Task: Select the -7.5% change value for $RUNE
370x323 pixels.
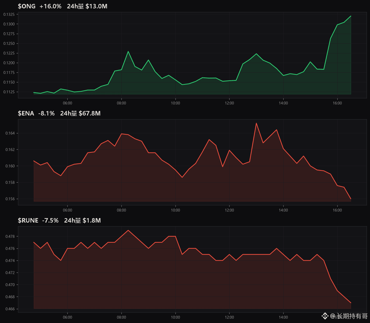Action: [50, 220]
